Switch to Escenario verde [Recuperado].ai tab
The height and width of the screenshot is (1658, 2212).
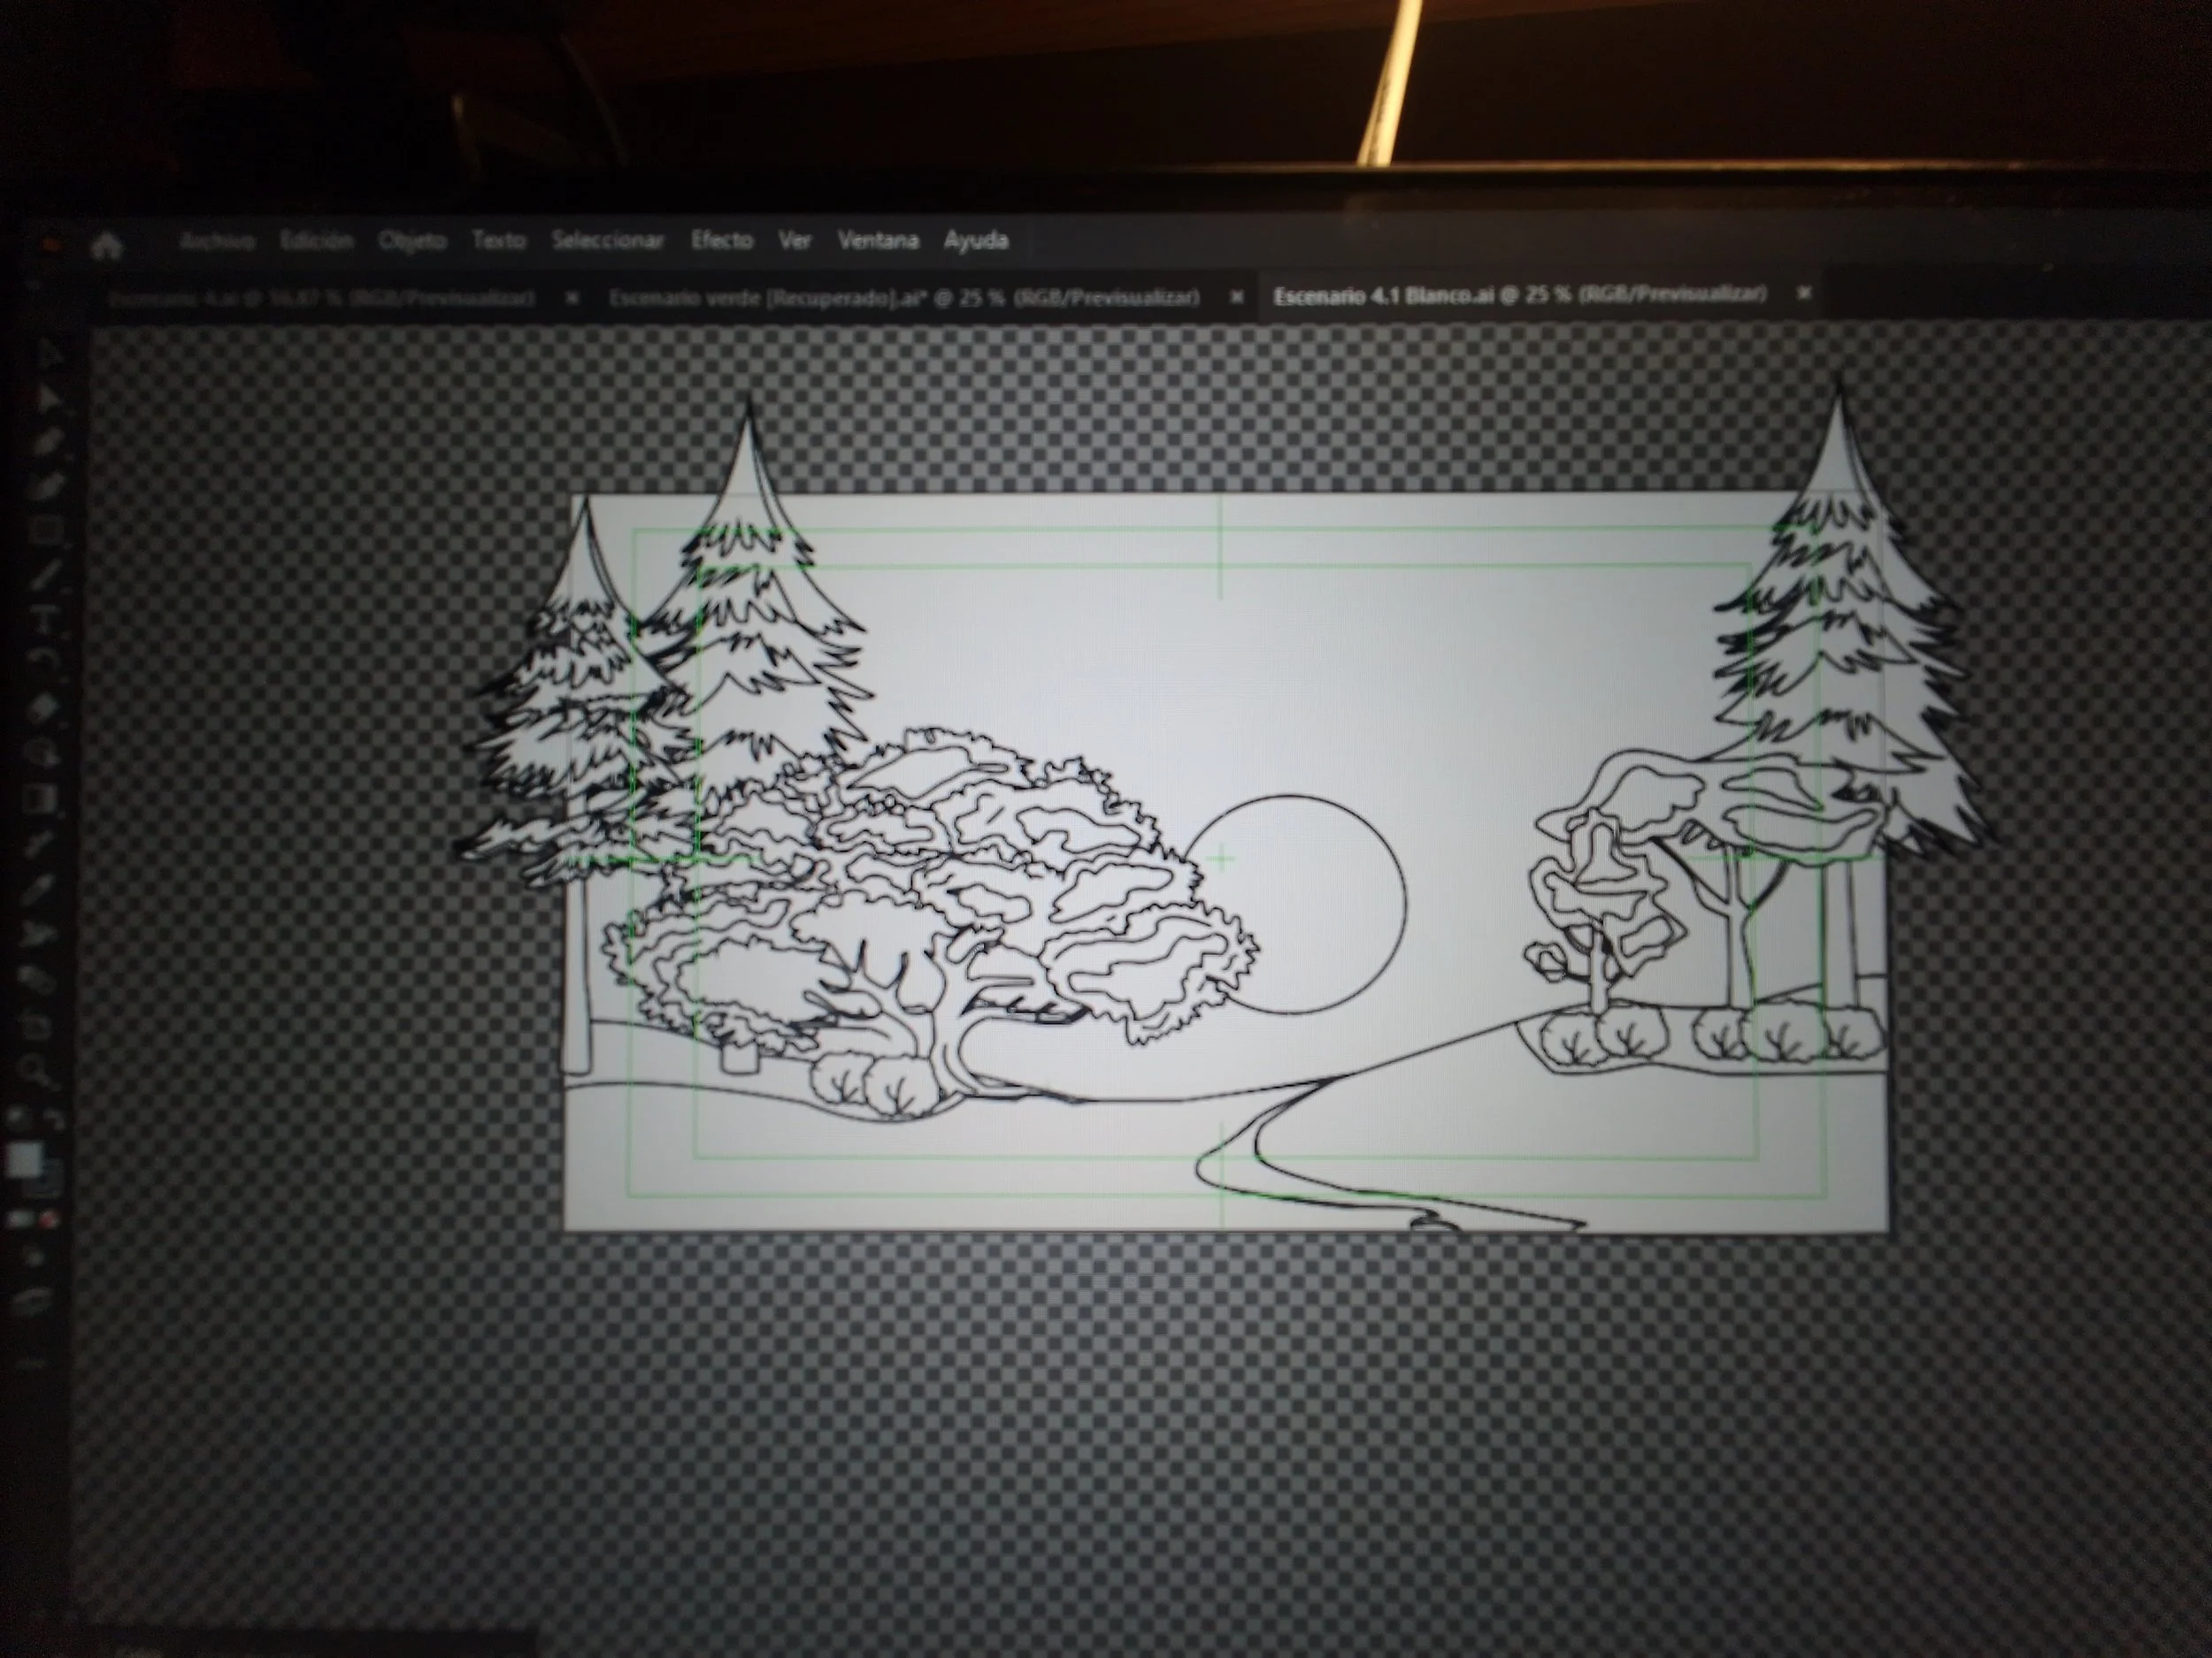903,298
